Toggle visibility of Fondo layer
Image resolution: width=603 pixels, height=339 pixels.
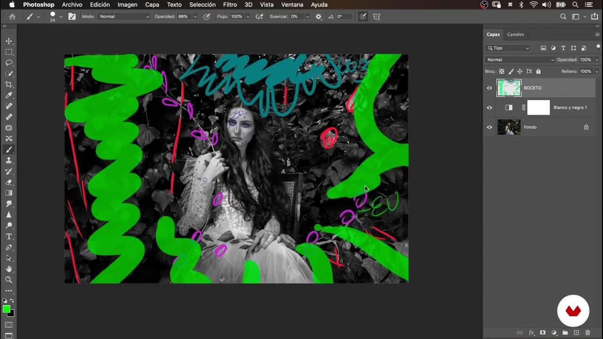coord(489,127)
